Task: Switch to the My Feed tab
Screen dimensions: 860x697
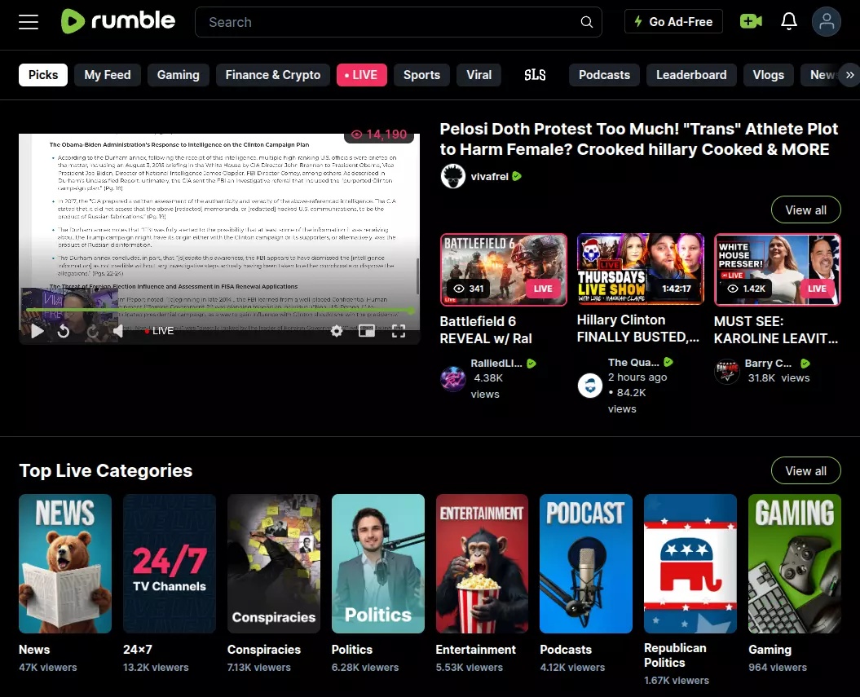Action: 108,74
